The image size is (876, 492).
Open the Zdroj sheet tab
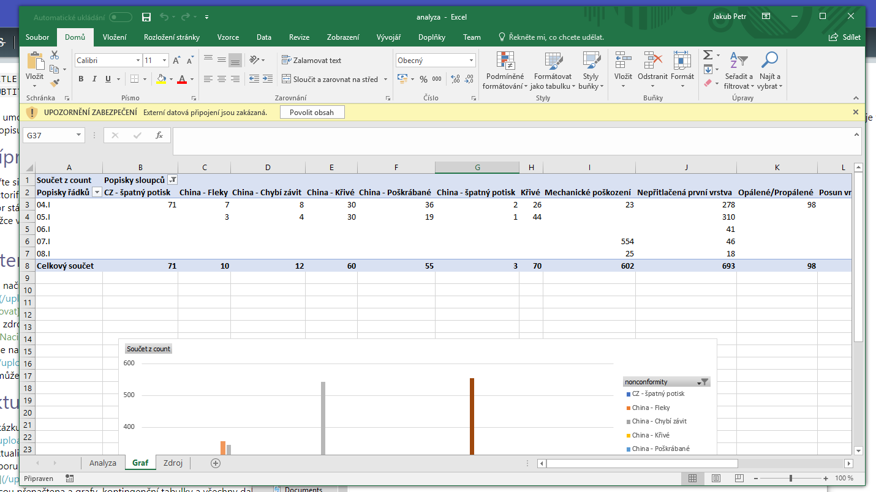(173, 463)
